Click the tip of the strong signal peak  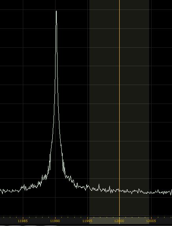(56, 11)
